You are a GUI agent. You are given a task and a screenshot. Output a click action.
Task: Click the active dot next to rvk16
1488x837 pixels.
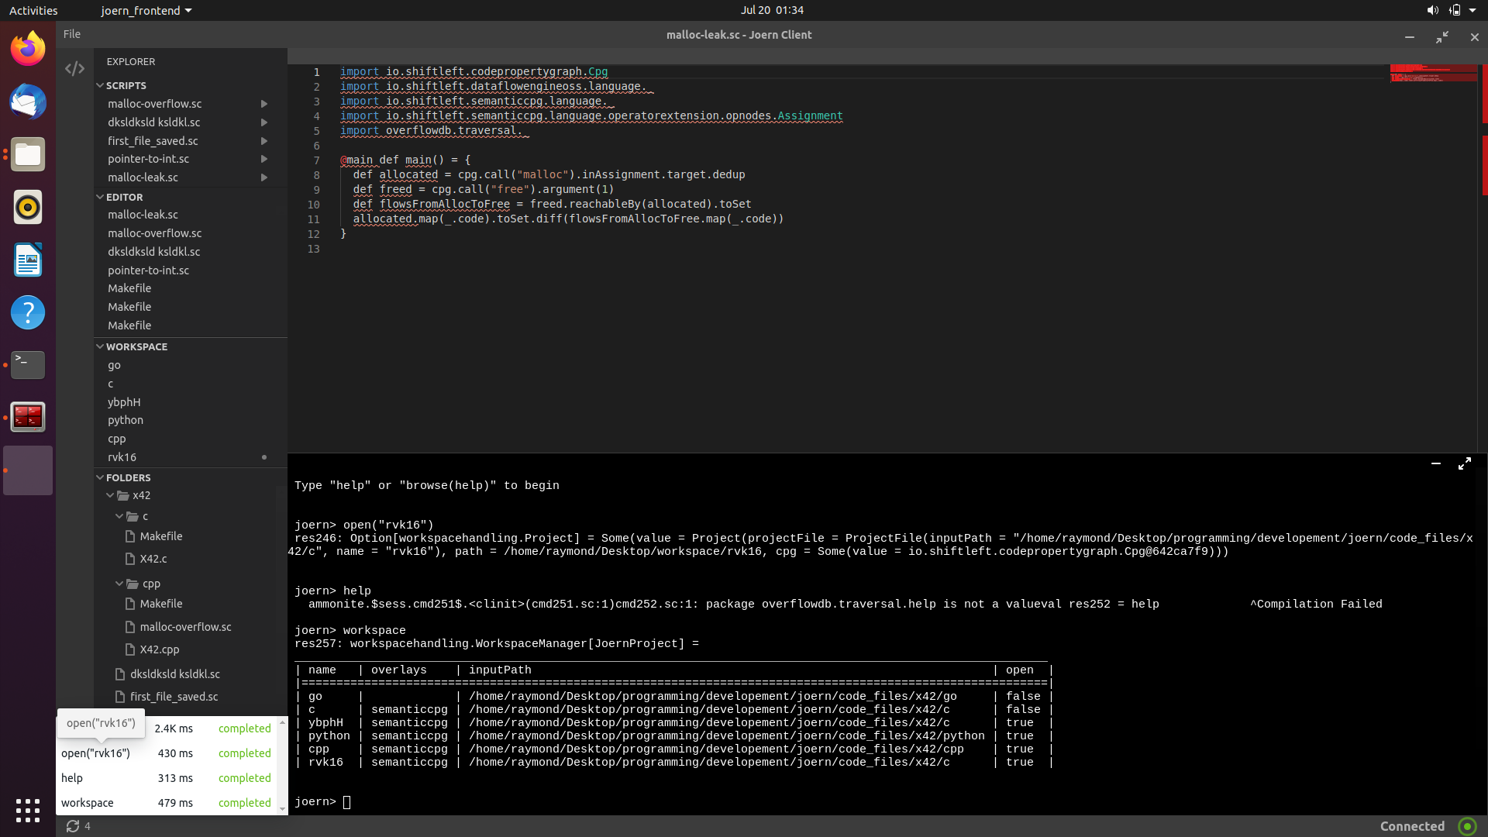pyautogui.click(x=264, y=457)
